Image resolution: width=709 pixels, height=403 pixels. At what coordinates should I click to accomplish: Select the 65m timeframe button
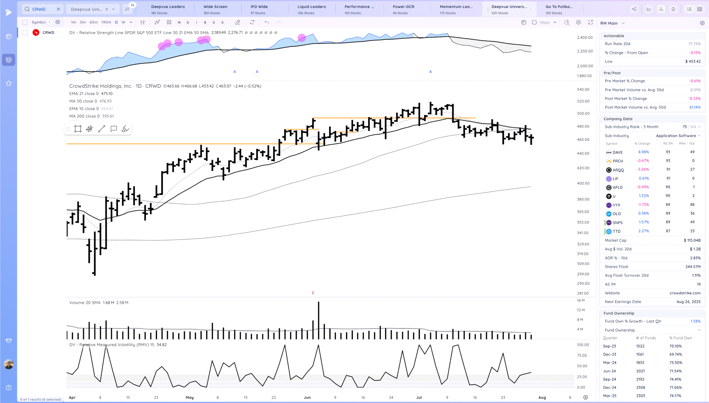[94, 22]
